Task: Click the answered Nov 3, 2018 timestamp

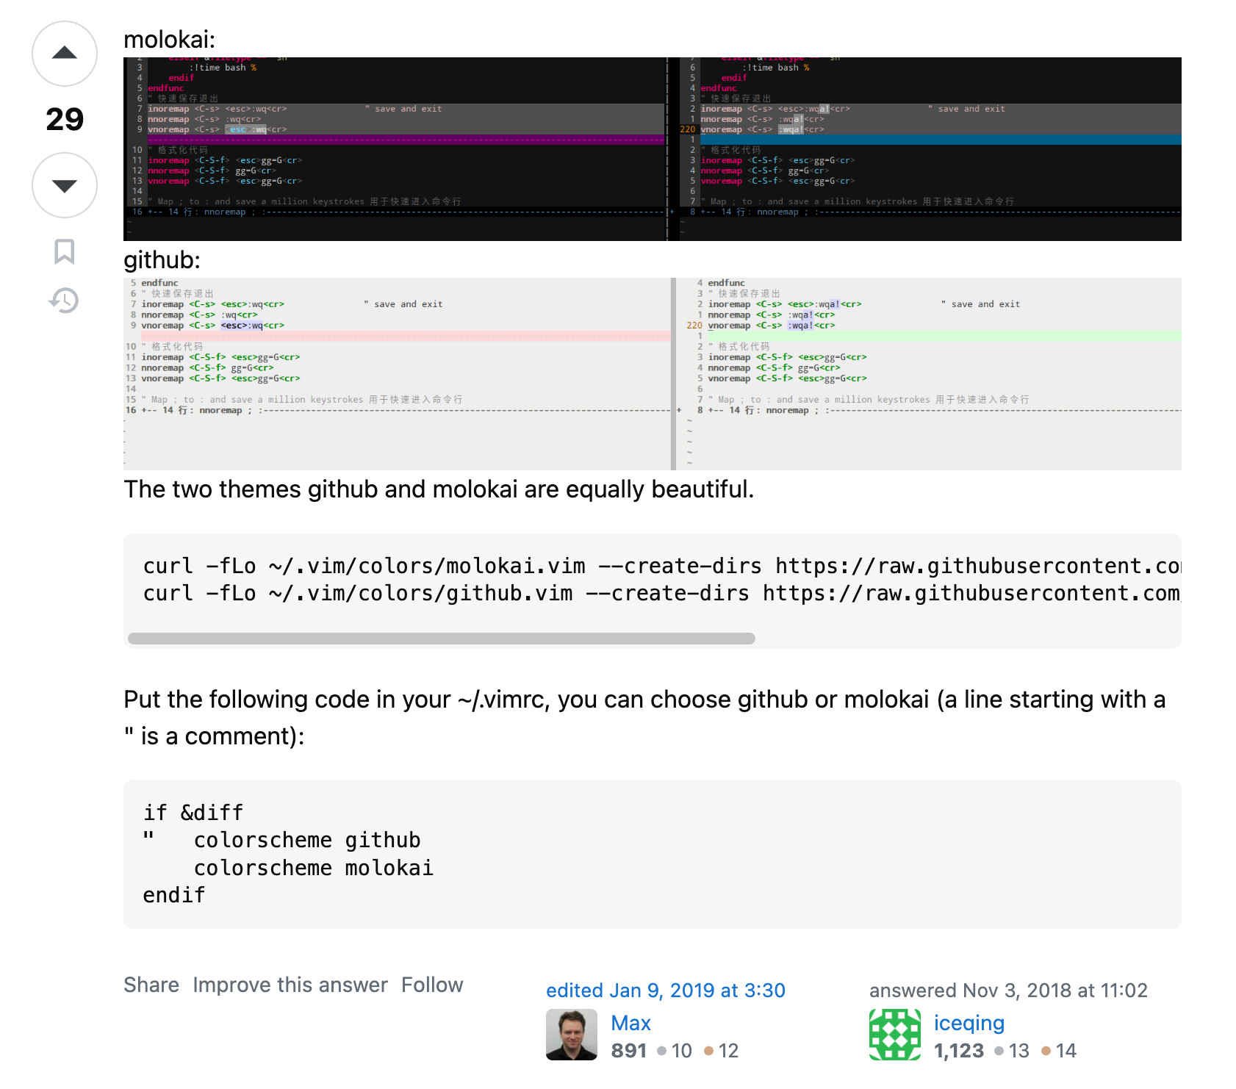Action: [x=1007, y=991]
